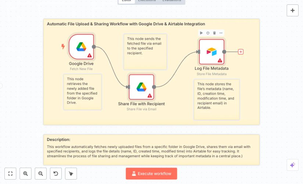The height and width of the screenshot is (184, 303).
Task: Open the add node panel
Action: (292, 11)
